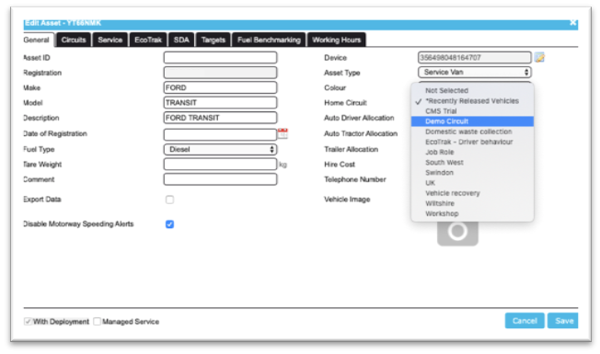
Task: Click the vehicle image camera placeholder
Action: pos(457,233)
